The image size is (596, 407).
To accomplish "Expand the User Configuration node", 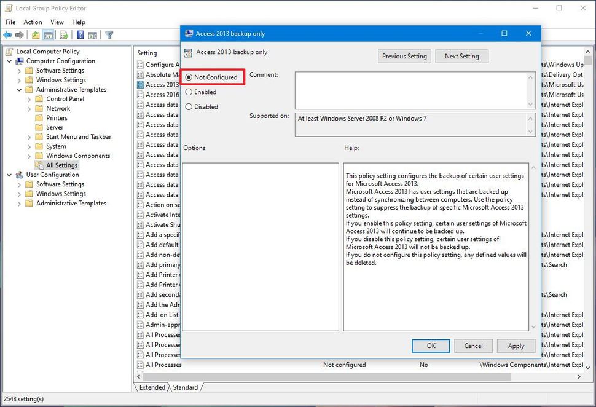I will point(9,175).
